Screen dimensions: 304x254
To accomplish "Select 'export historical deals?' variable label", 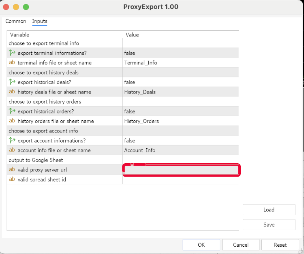I will [x=45, y=82].
